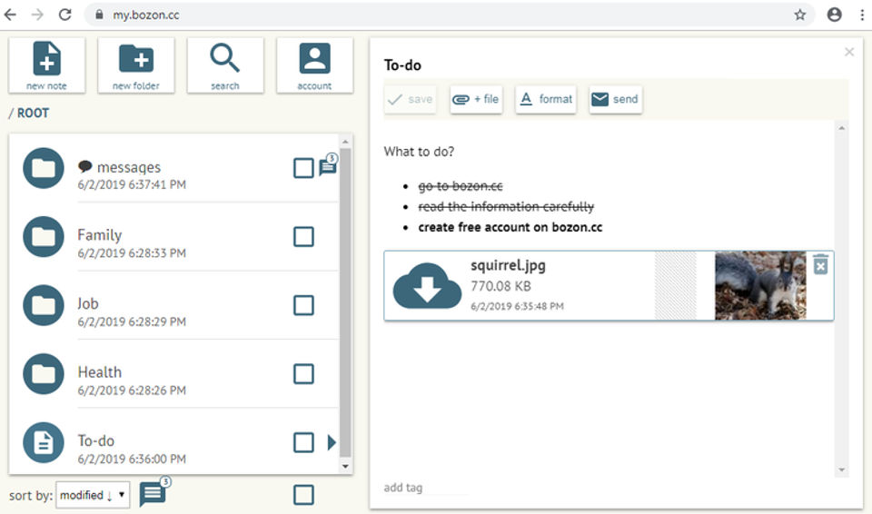The height and width of the screenshot is (514, 872).
Task: Create a new folder
Action: click(x=136, y=64)
